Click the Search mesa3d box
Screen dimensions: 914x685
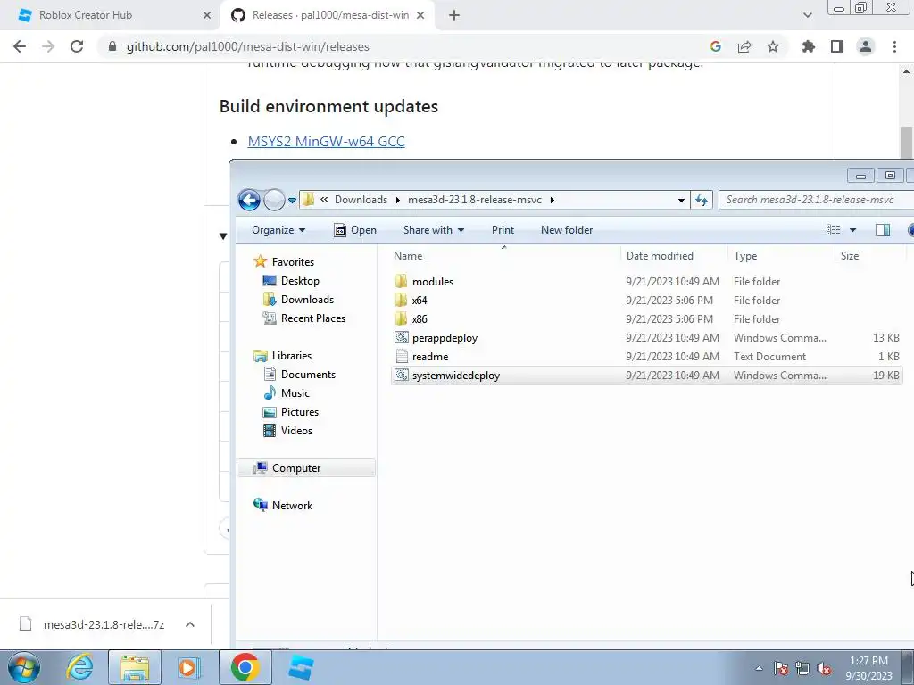coord(816,200)
